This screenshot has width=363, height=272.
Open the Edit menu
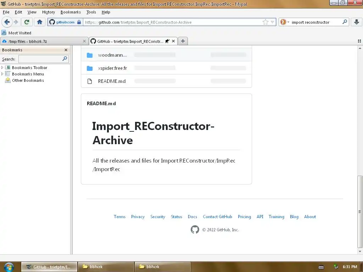coord(18,12)
